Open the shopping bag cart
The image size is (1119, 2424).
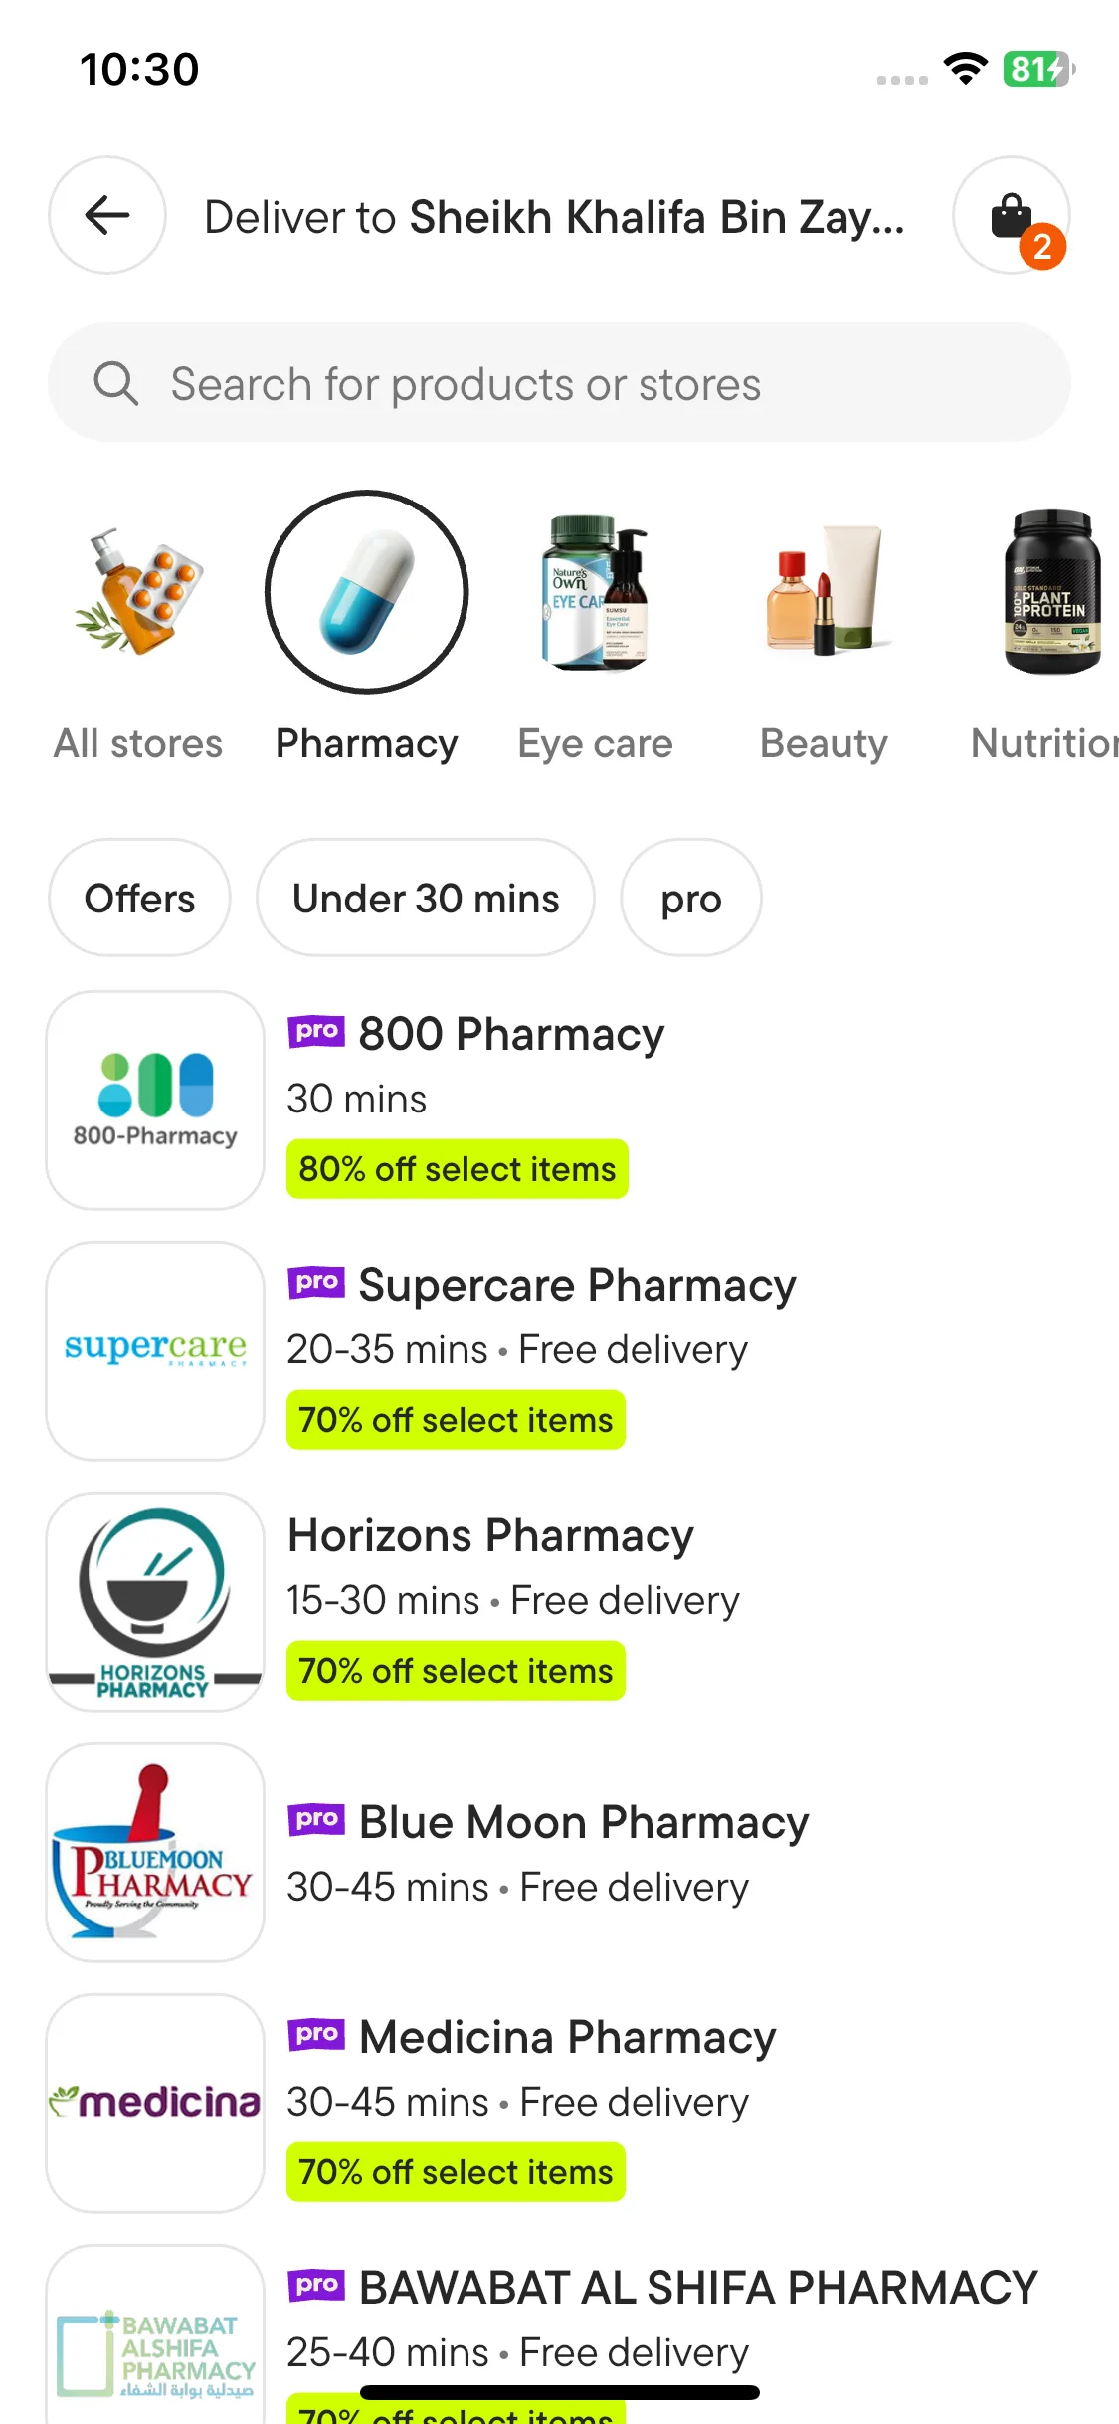pyautogui.click(x=1012, y=215)
